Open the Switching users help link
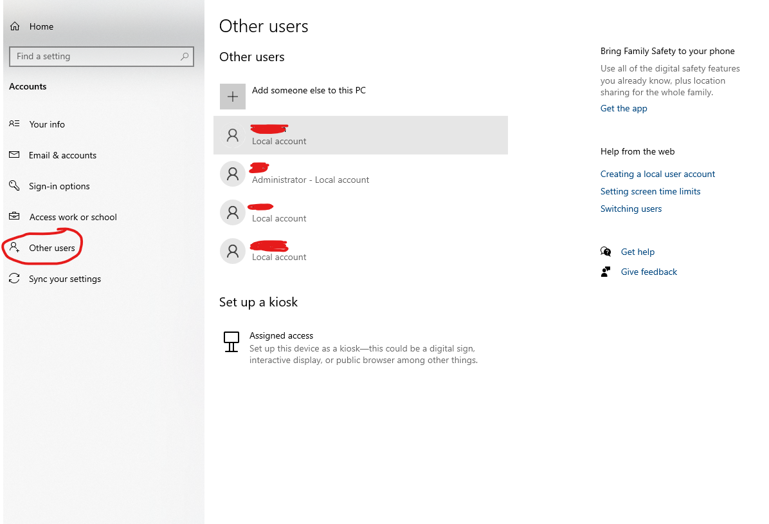 pos(631,209)
